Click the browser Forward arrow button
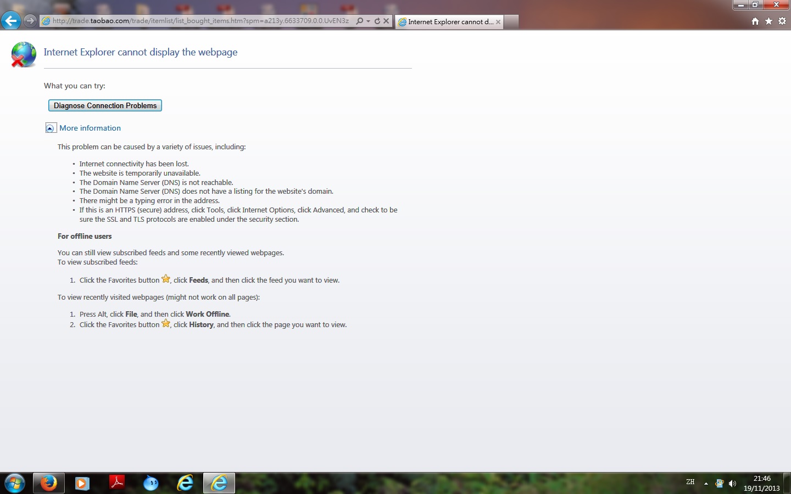The height and width of the screenshot is (494, 791). click(30, 21)
